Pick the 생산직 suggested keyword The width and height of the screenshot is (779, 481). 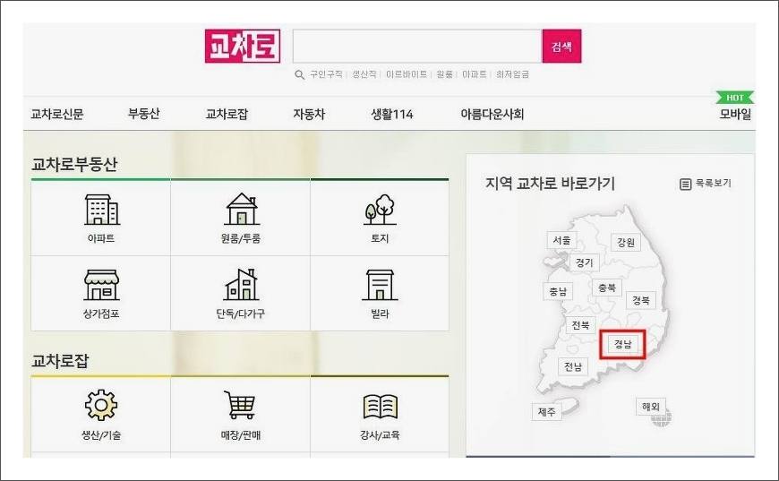tap(364, 74)
